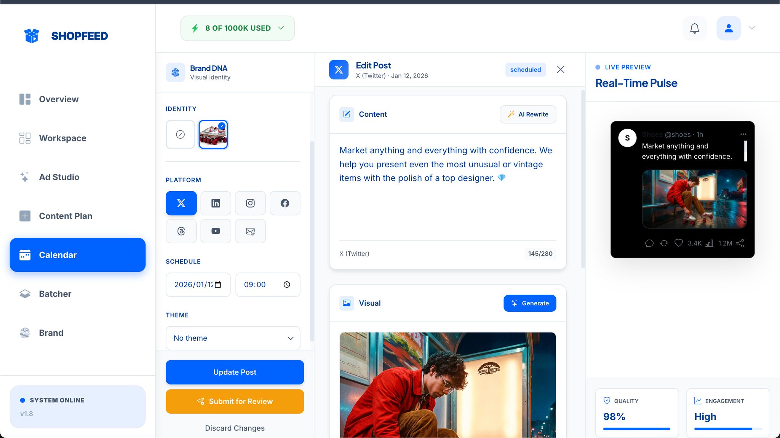Toggle the scheduled status badge
Screen dimensions: 780x438
(x=525, y=70)
